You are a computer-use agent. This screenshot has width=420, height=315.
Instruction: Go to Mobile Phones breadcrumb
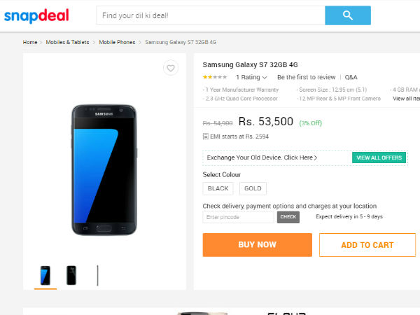117,42
